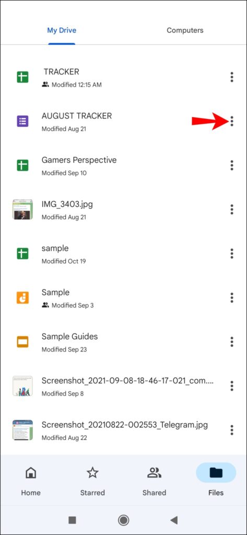The height and width of the screenshot is (535, 247).
Task: Open more options for AUGUST TRACKER
Action: pyautogui.click(x=232, y=121)
